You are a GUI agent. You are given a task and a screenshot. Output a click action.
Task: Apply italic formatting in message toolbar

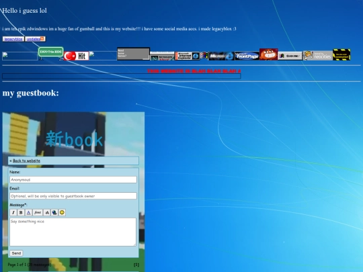click(13, 212)
